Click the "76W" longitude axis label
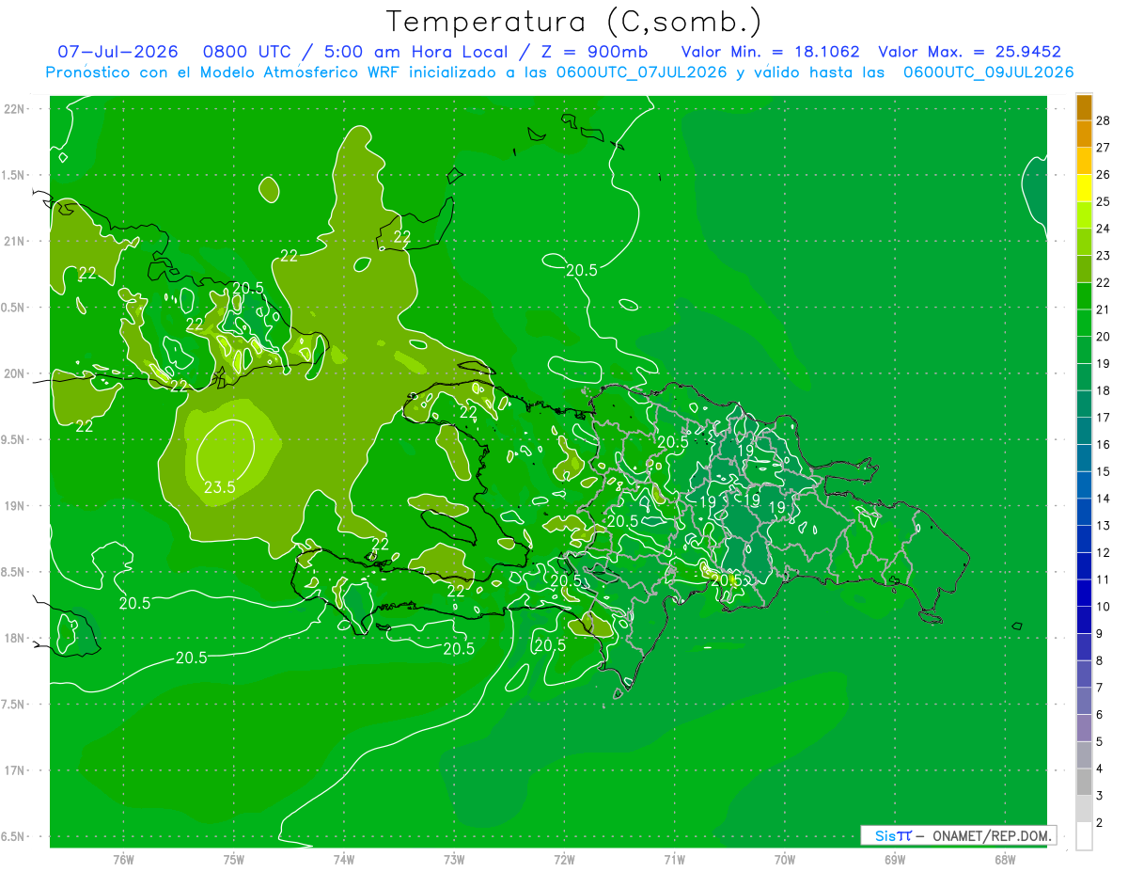 tap(123, 860)
